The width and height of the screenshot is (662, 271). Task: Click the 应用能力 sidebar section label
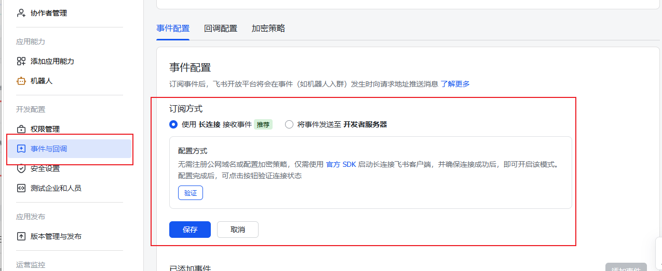pos(31,41)
